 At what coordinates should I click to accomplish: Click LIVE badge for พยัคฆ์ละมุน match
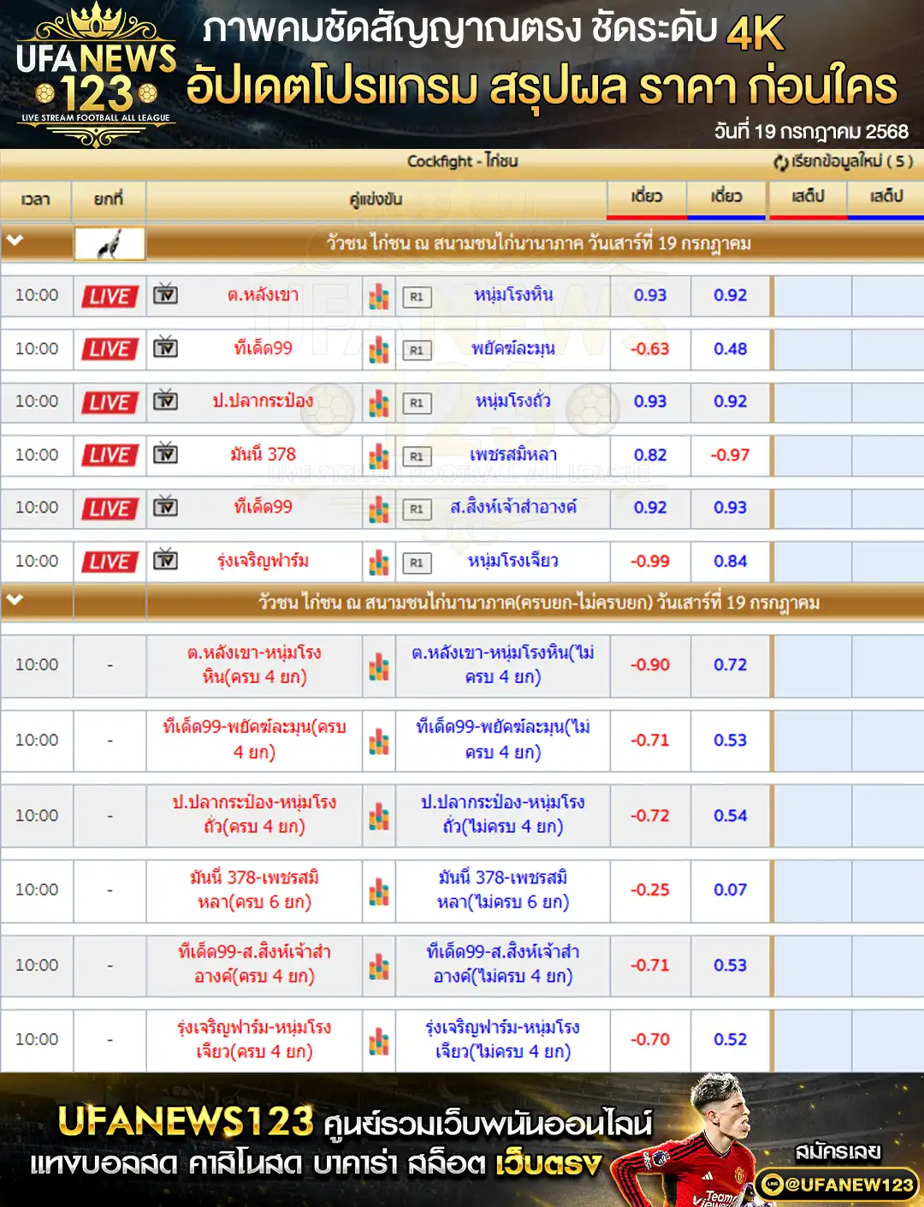pyautogui.click(x=110, y=349)
